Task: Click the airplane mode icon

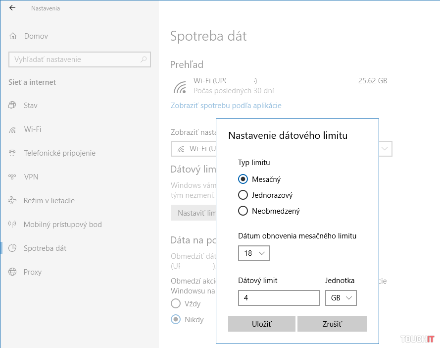Action: [x=13, y=201]
